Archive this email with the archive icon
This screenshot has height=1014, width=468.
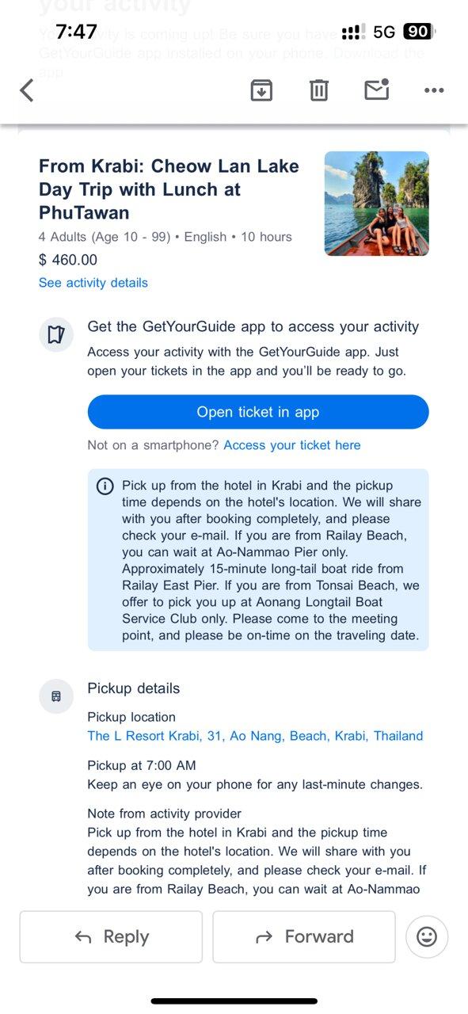click(261, 90)
